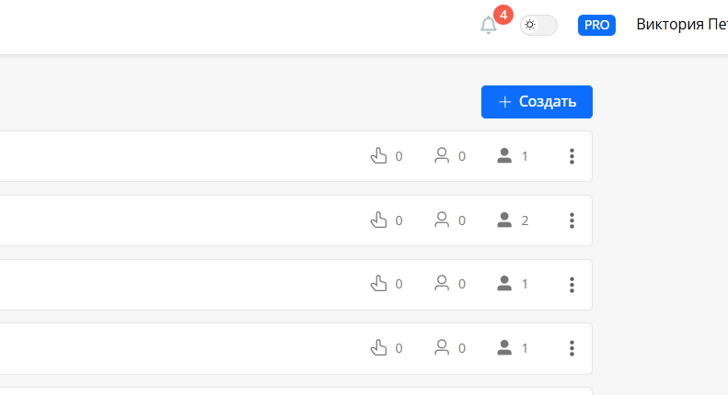
Task: Click the pointing hand clicks icon in third row
Action: (x=378, y=284)
